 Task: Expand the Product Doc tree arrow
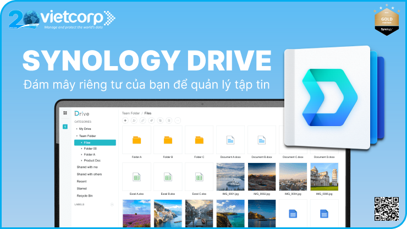coord(81,161)
